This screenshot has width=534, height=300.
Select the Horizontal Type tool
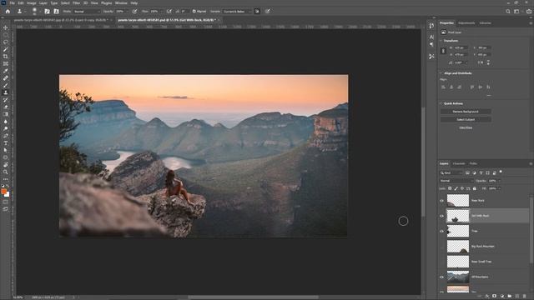pyautogui.click(x=6, y=142)
